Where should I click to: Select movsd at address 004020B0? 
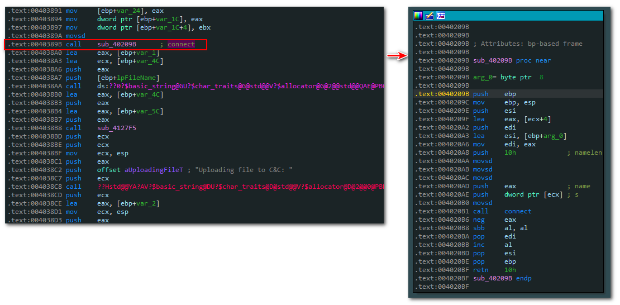click(x=453, y=203)
